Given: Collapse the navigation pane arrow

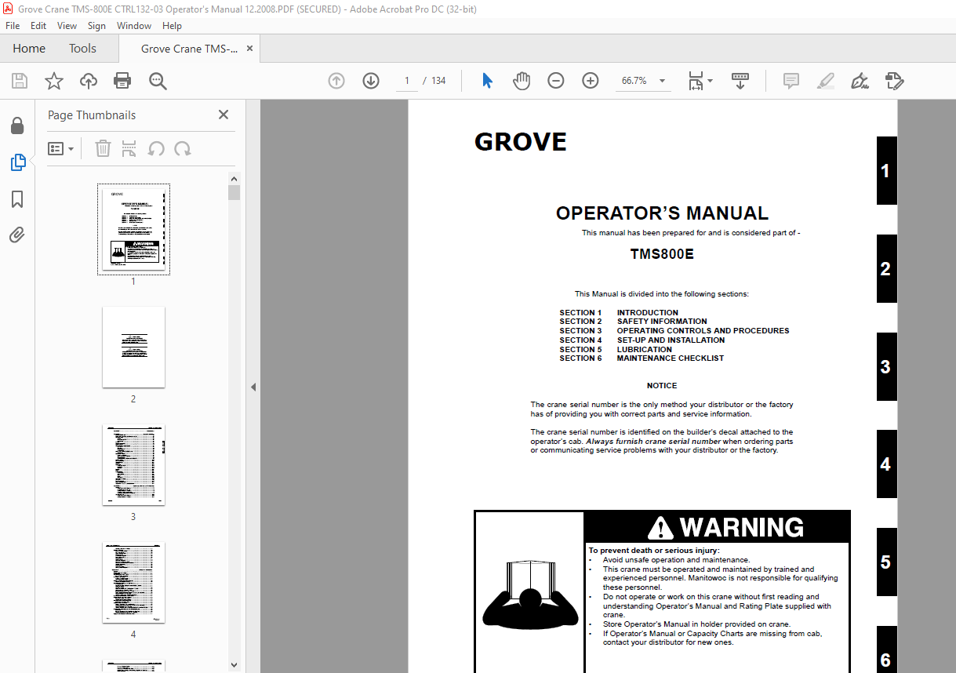Looking at the screenshot, I should (x=253, y=387).
